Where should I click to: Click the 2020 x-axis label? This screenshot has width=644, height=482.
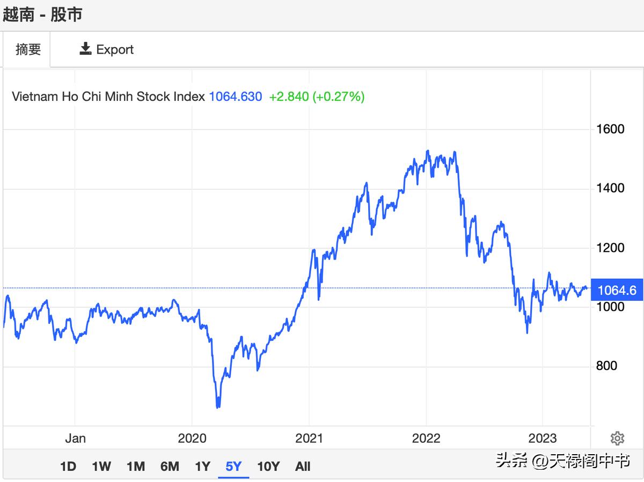coord(192,439)
